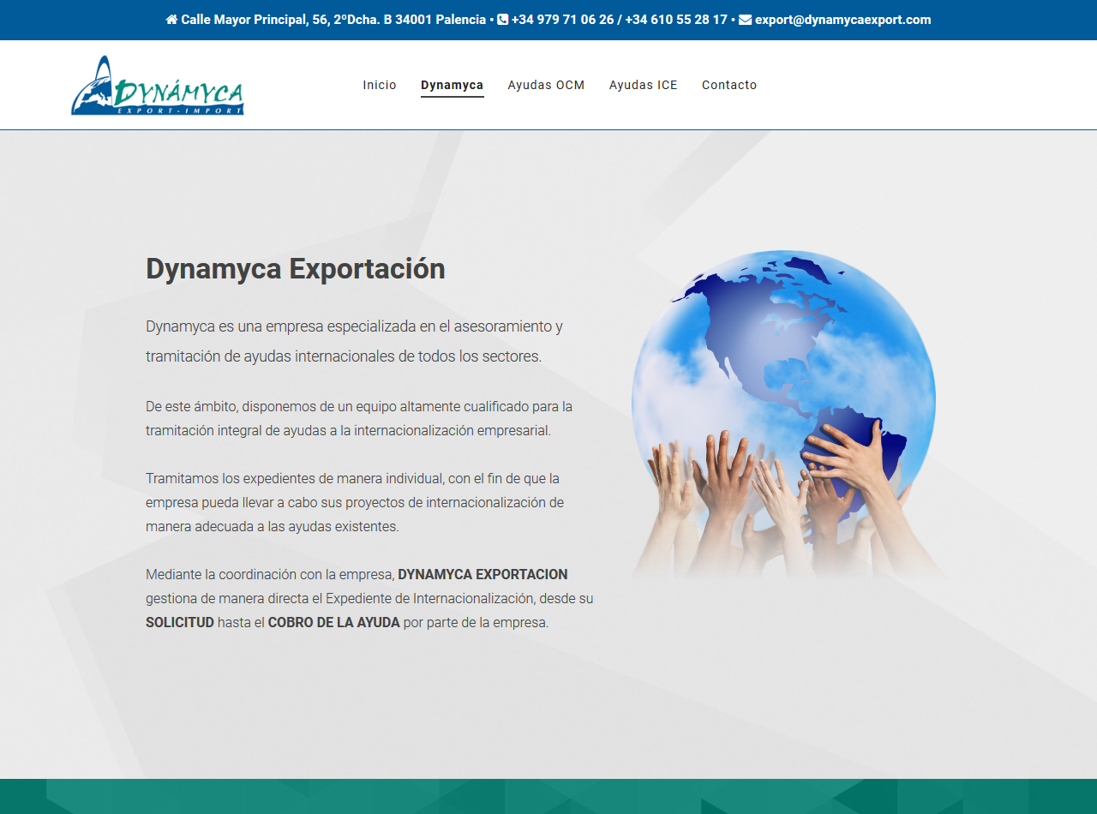Image resolution: width=1097 pixels, height=814 pixels.
Task: Click the Calle Mayor Principal address text
Action: coord(333,20)
